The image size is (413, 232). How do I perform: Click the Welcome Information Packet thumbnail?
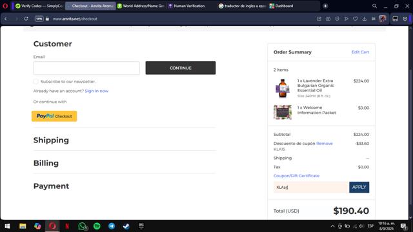coord(283,112)
